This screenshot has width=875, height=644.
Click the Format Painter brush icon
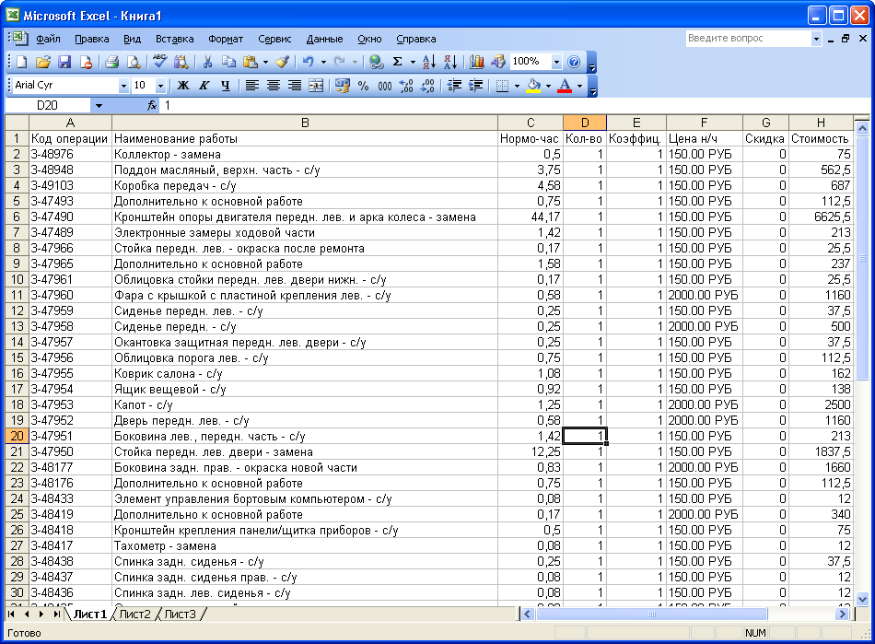[x=282, y=62]
